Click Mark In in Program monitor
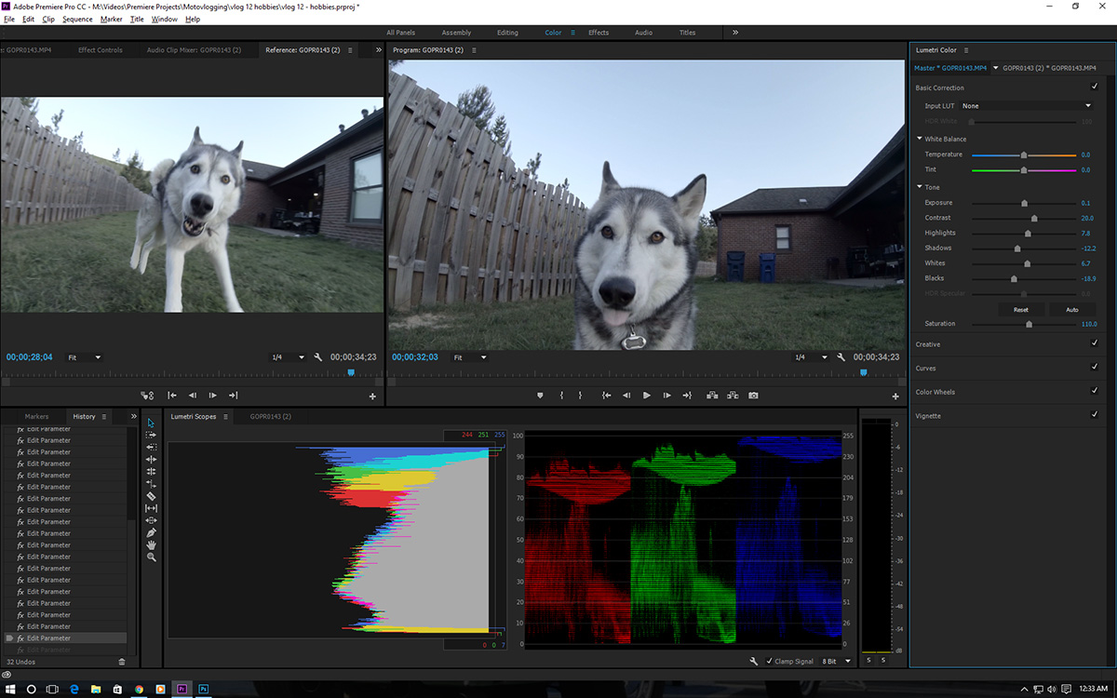The height and width of the screenshot is (698, 1117). tap(561, 396)
